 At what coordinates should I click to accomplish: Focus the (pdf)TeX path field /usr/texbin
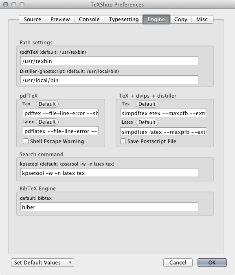(109, 61)
